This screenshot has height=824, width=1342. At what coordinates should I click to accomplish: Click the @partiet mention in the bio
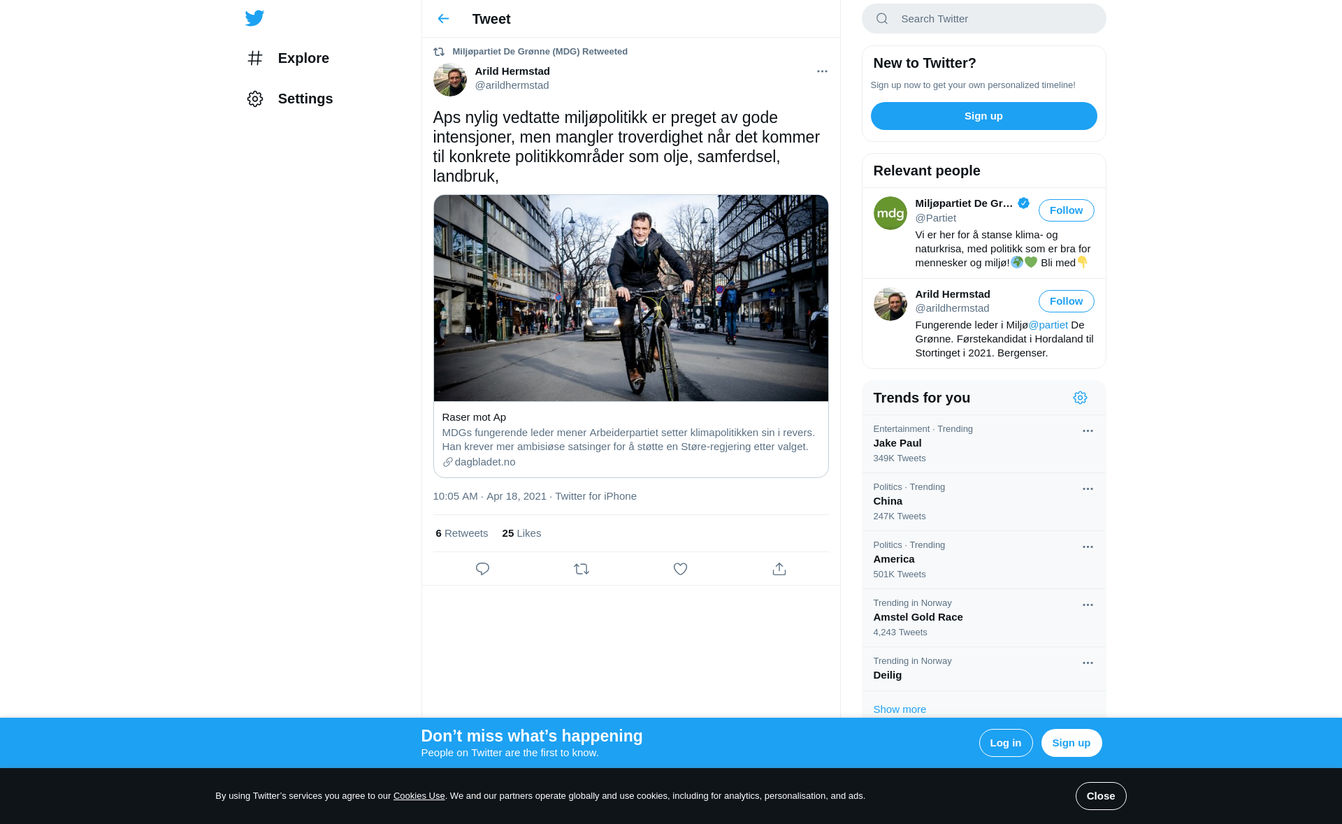(x=1048, y=325)
